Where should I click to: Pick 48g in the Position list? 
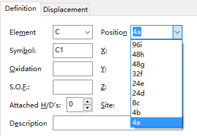tap(156, 64)
